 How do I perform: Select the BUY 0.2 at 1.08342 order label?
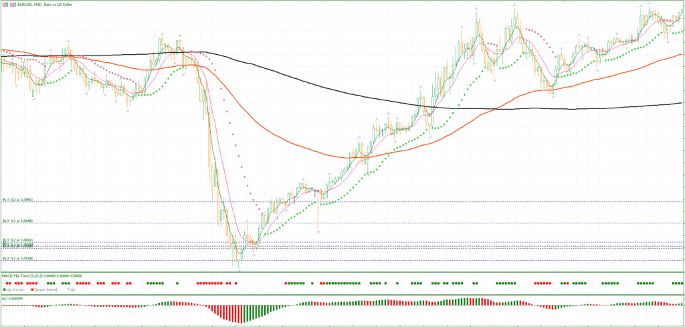[18, 258]
